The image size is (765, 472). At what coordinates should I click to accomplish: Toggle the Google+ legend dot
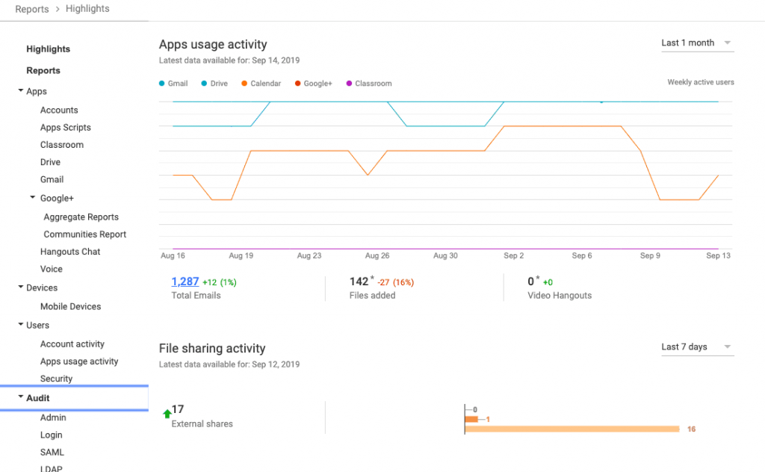point(297,84)
